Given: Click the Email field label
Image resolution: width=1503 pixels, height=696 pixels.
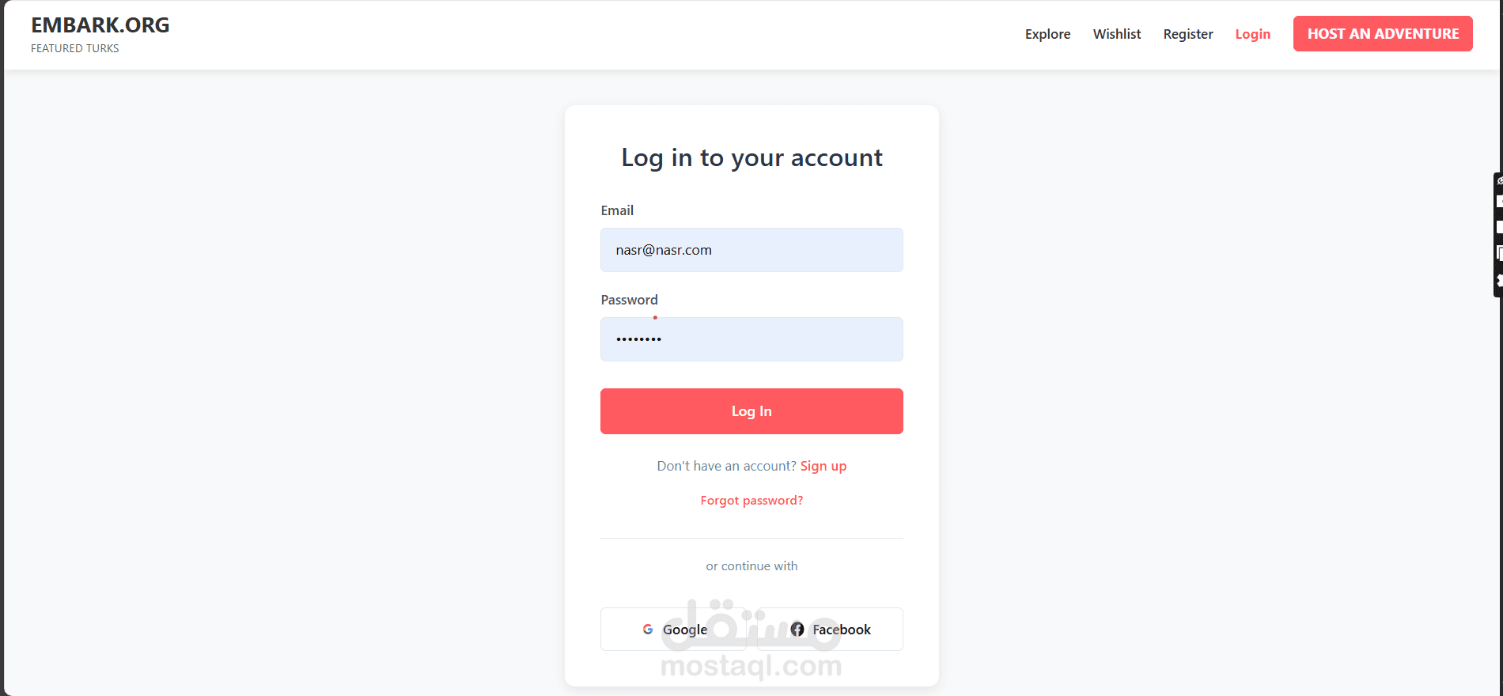Looking at the screenshot, I should (x=617, y=210).
